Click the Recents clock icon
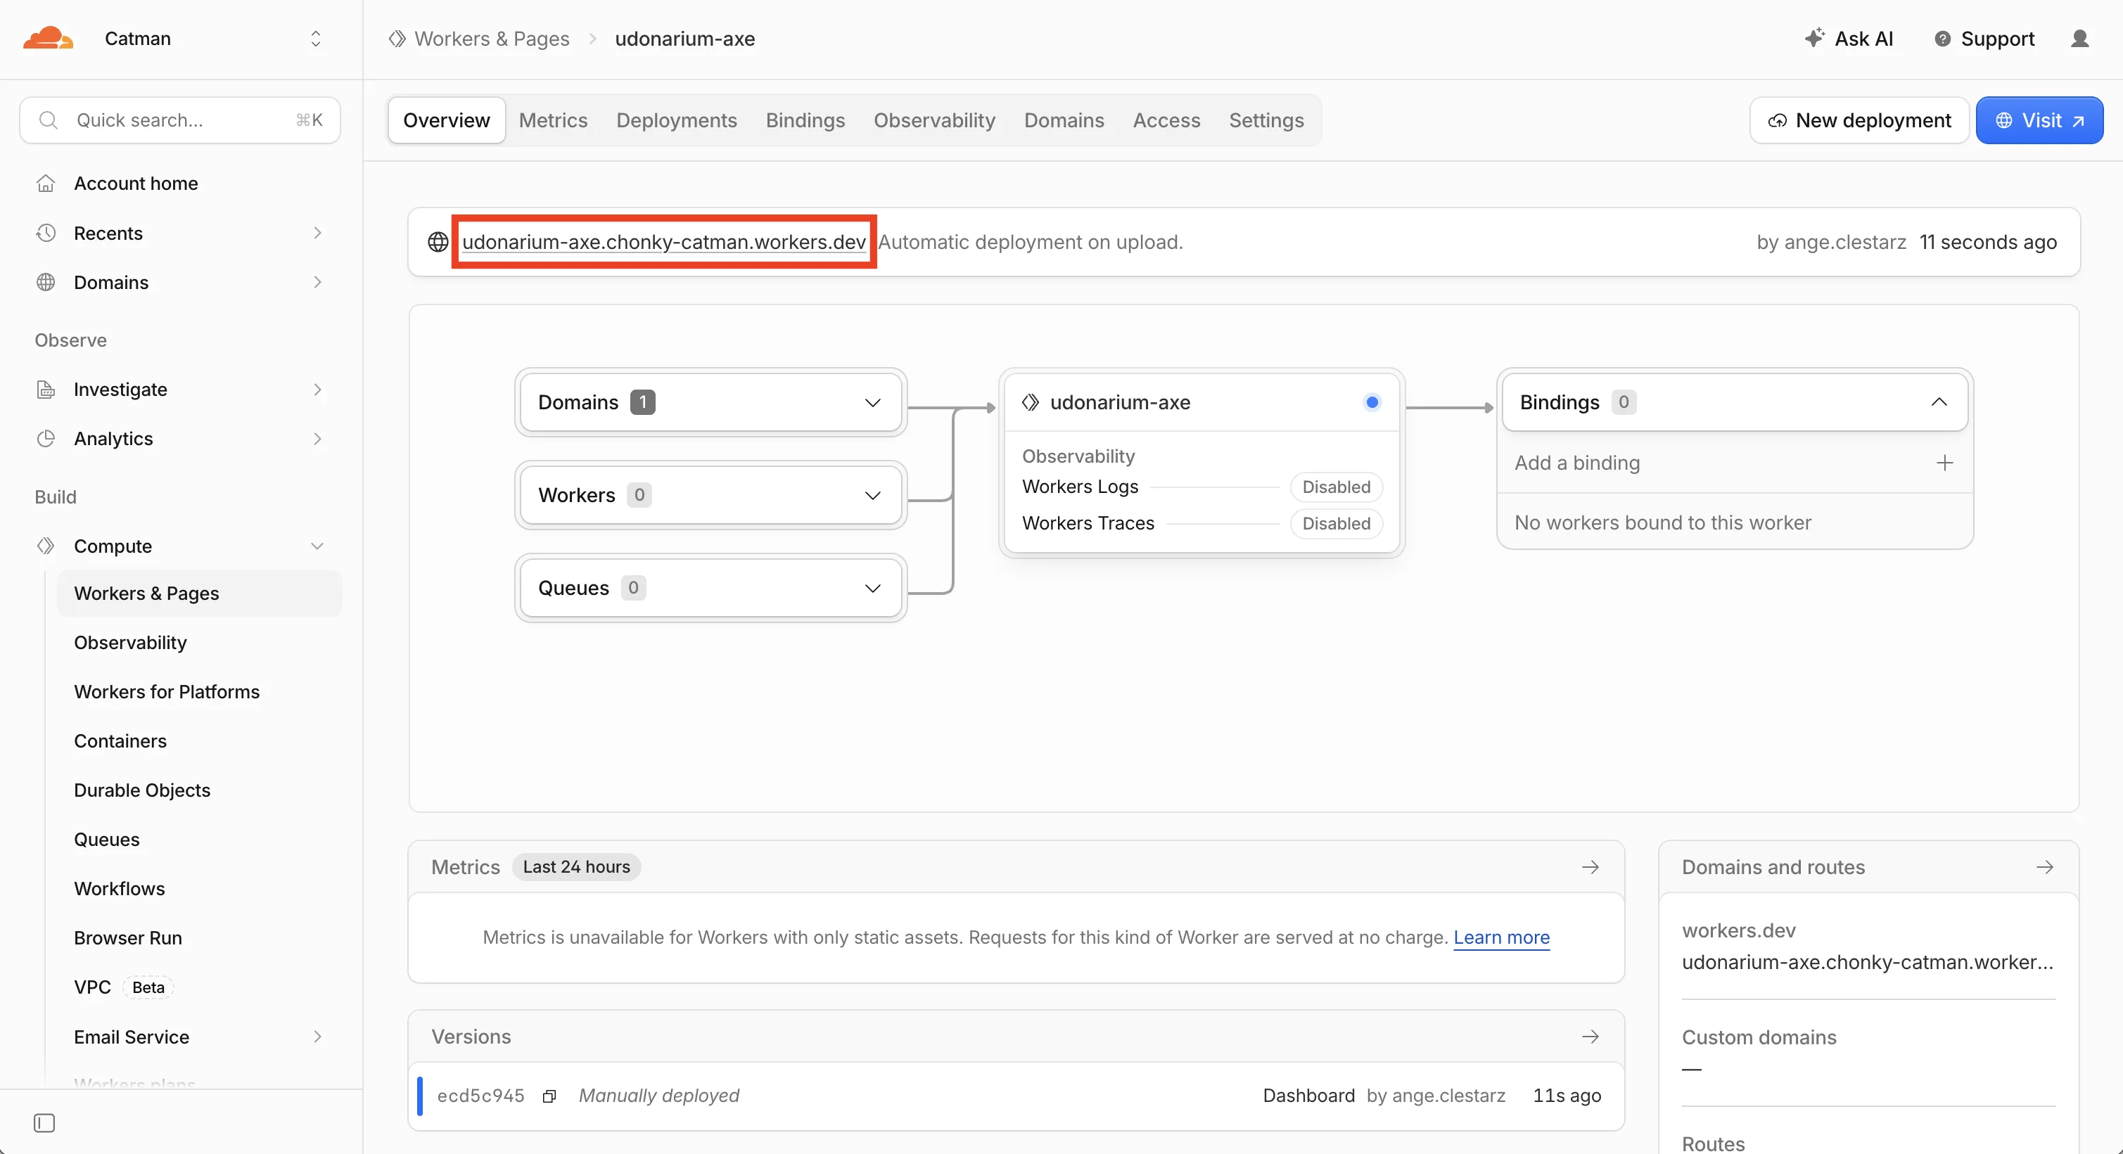The height and width of the screenshot is (1154, 2123). coord(46,233)
